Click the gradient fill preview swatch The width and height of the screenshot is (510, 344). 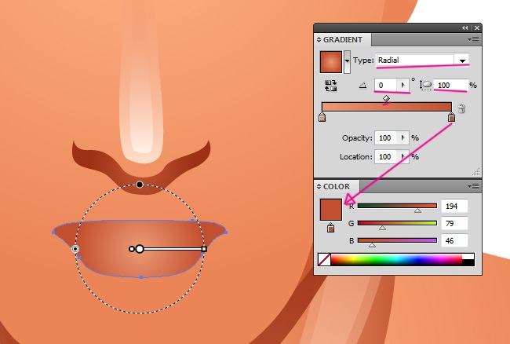pos(331,61)
